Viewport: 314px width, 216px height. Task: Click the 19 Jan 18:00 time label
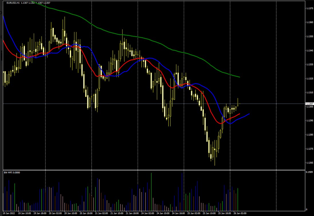click(x=40, y=213)
